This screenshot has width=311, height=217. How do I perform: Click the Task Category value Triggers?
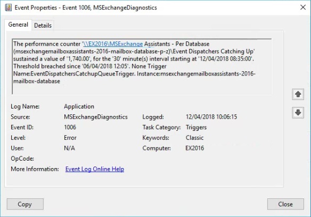[196, 127]
